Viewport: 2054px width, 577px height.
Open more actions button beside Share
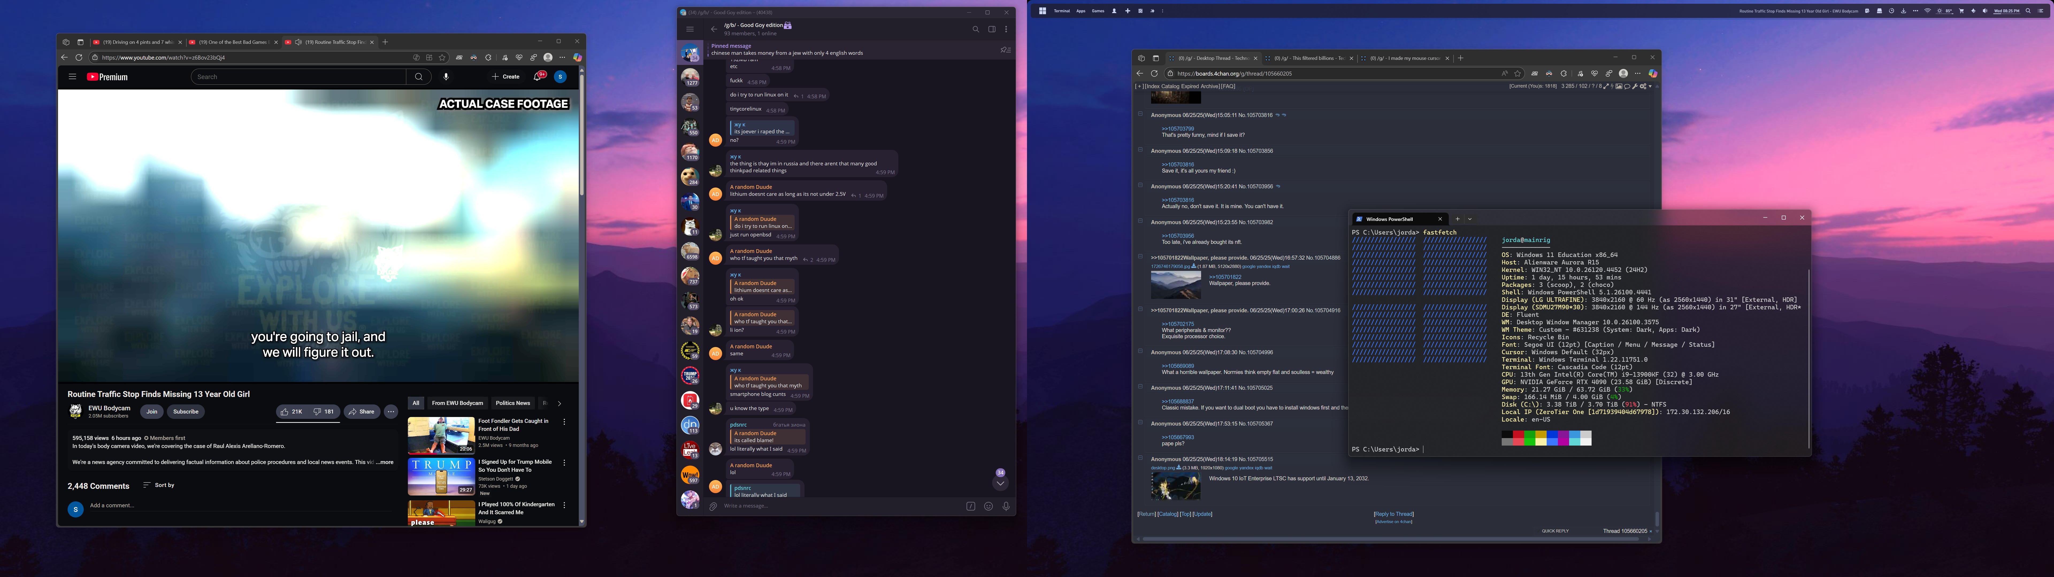pos(391,412)
